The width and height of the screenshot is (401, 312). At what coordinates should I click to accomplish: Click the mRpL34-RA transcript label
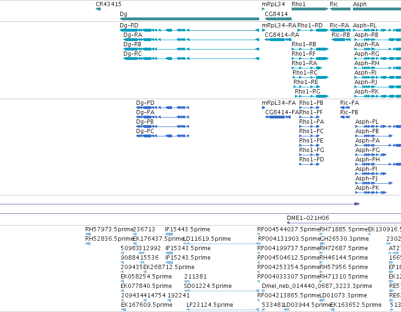pyautogui.click(x=279, y=25)
